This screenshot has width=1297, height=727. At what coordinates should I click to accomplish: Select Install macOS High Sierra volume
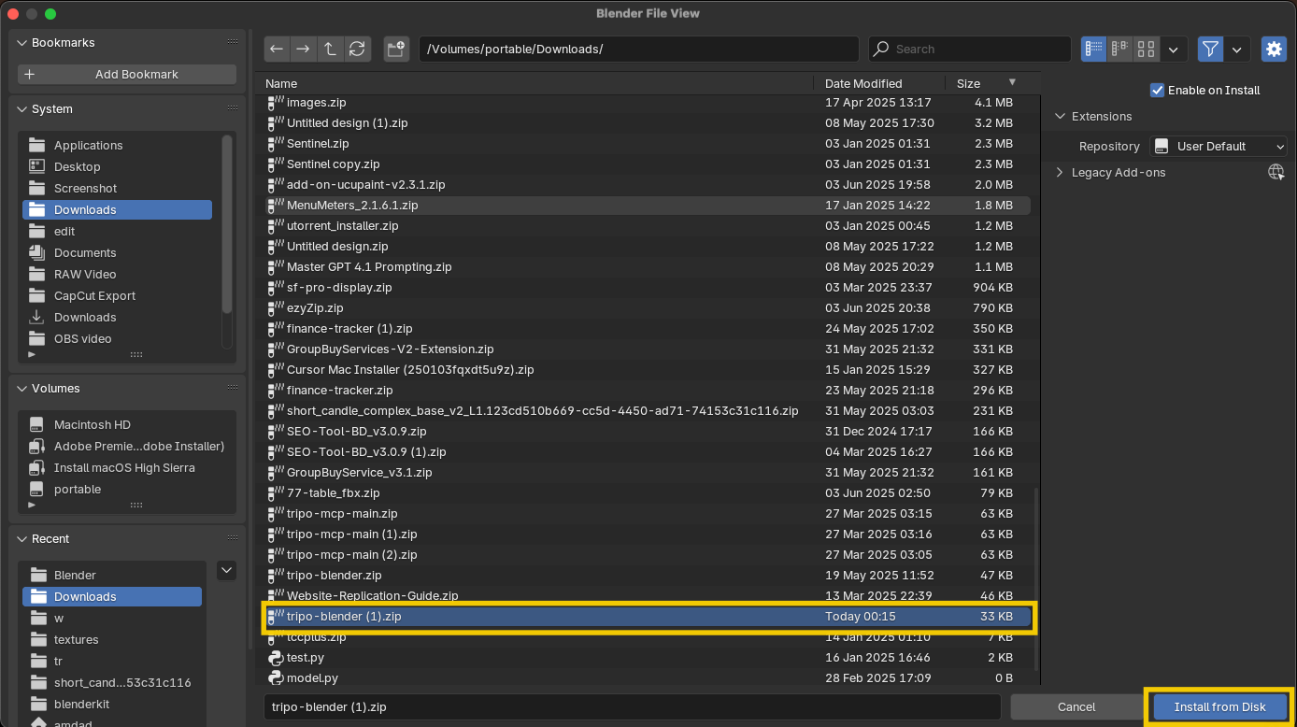pyautogui.click(x=126, y=467)
